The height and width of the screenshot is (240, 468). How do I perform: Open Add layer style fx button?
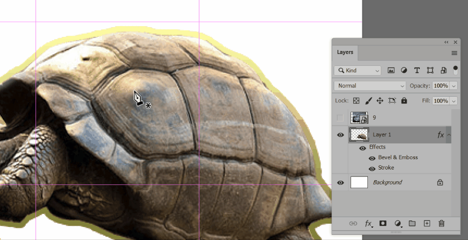[369, 223]
